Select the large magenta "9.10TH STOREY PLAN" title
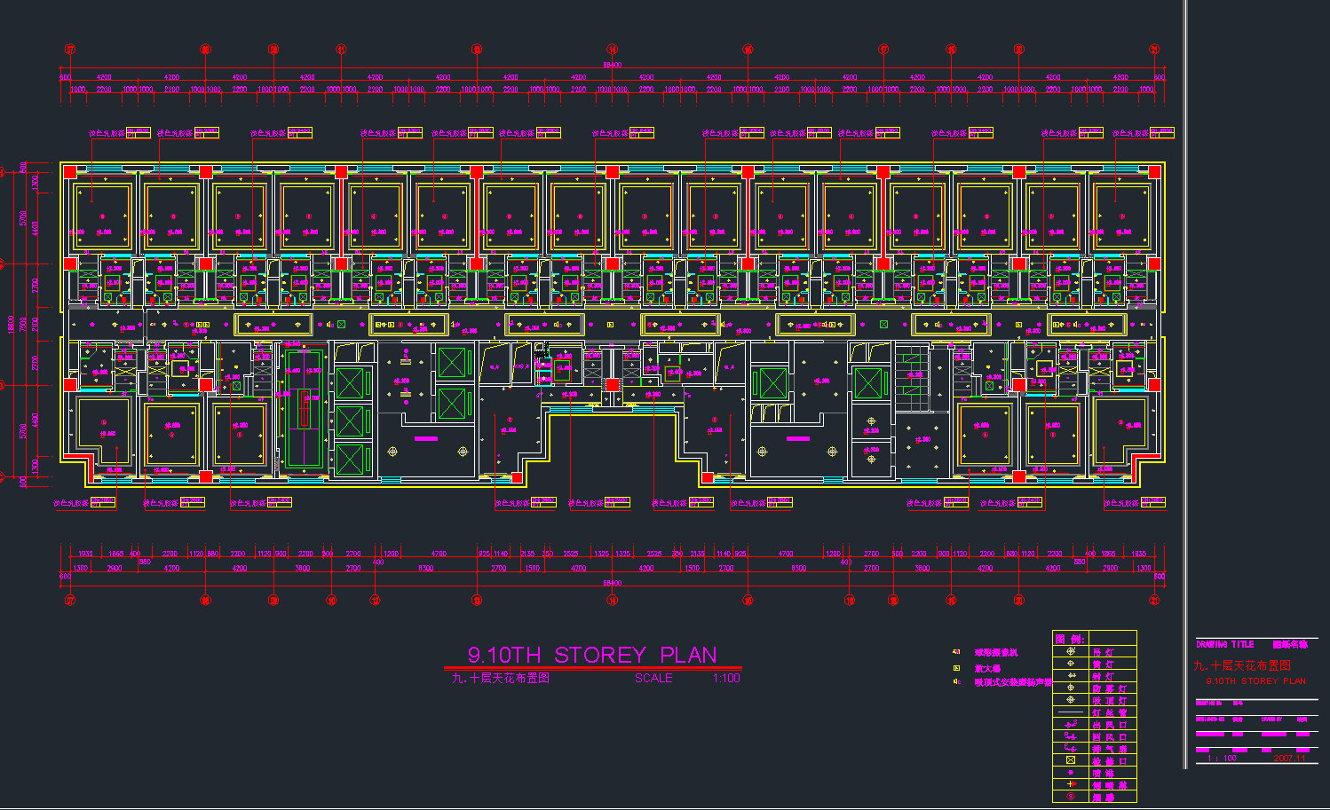 (592, 655)
